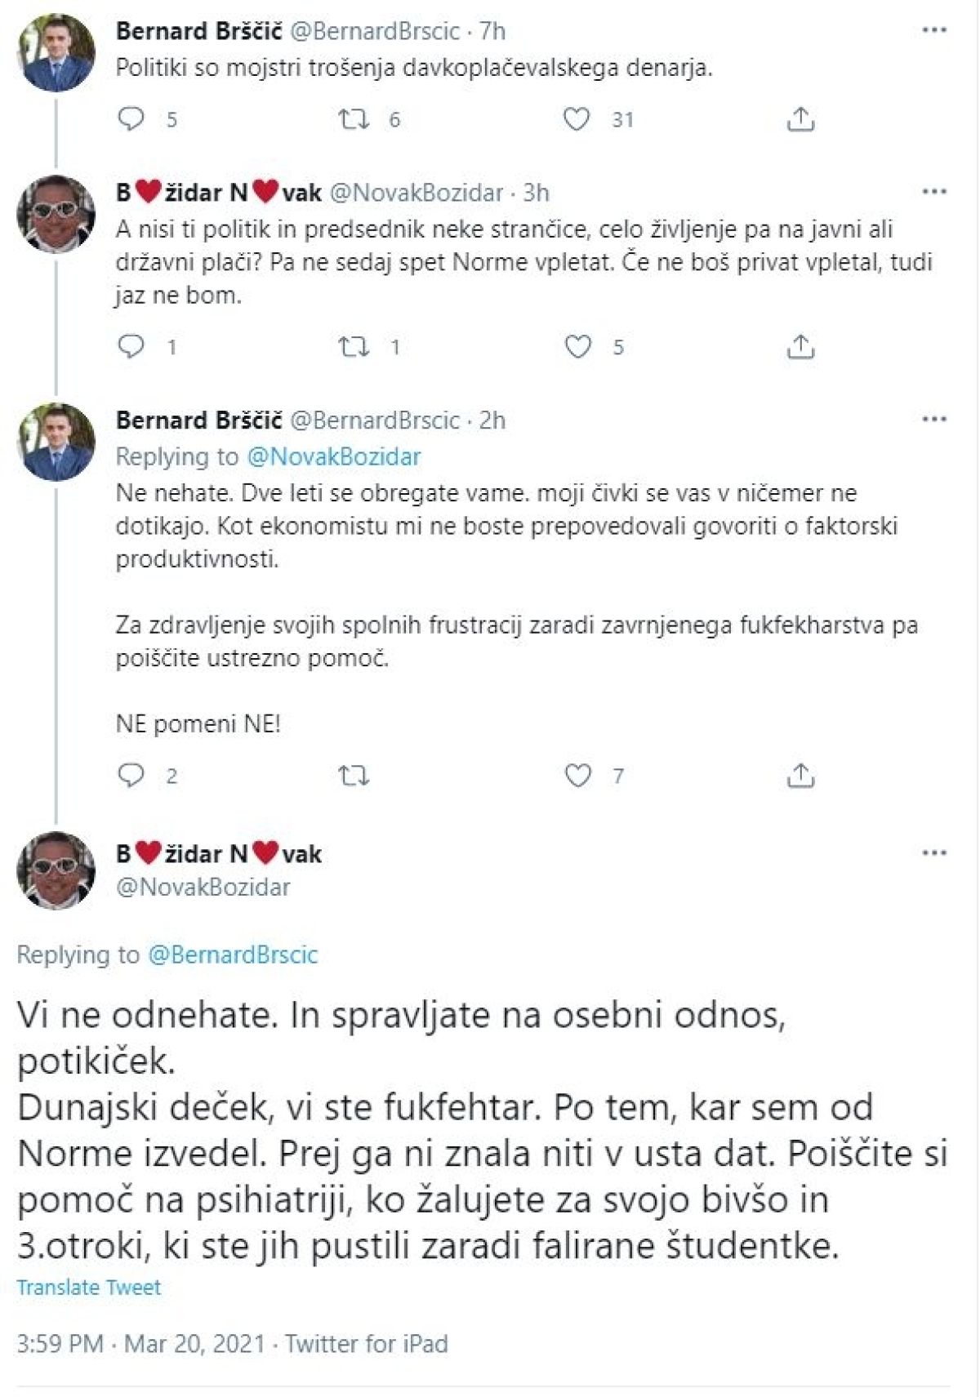Open more options on the main bottom tweet
Image resolution: width=980 pixels, height=1397 pixels.
pyautogui.click(x=933, y=853)
